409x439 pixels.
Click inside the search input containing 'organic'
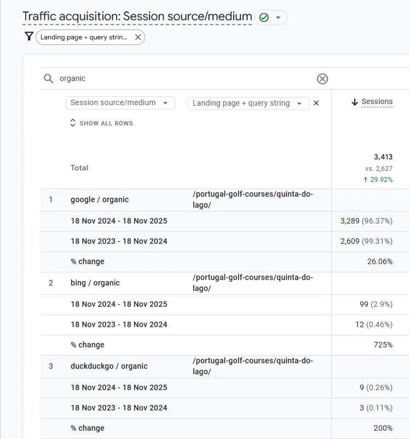click(x=164, y=78)
